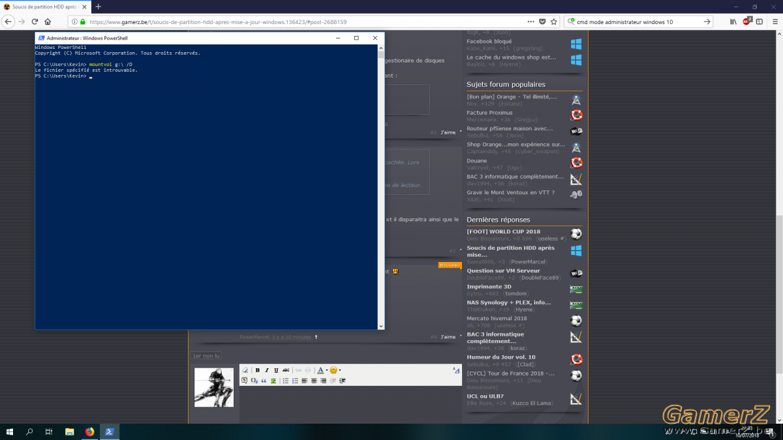Open Windows taskbar search

[29, 432]
